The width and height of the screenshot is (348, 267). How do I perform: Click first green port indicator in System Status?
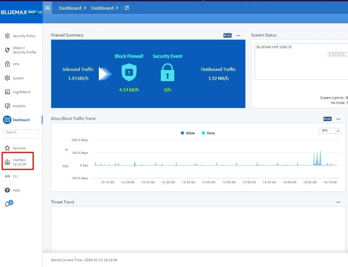pyautogui.click(x=331, y=54)
